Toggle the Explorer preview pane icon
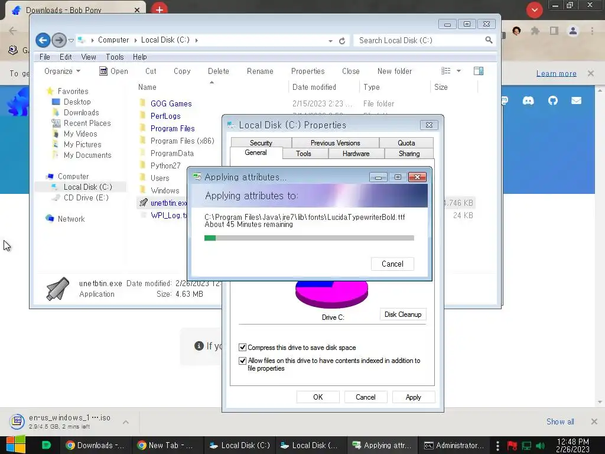This screenshot has width=605, height=454. pos(479,71)
